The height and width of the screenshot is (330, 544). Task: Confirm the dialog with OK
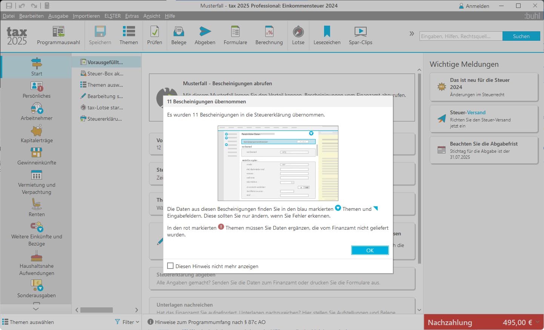point(370,250)
